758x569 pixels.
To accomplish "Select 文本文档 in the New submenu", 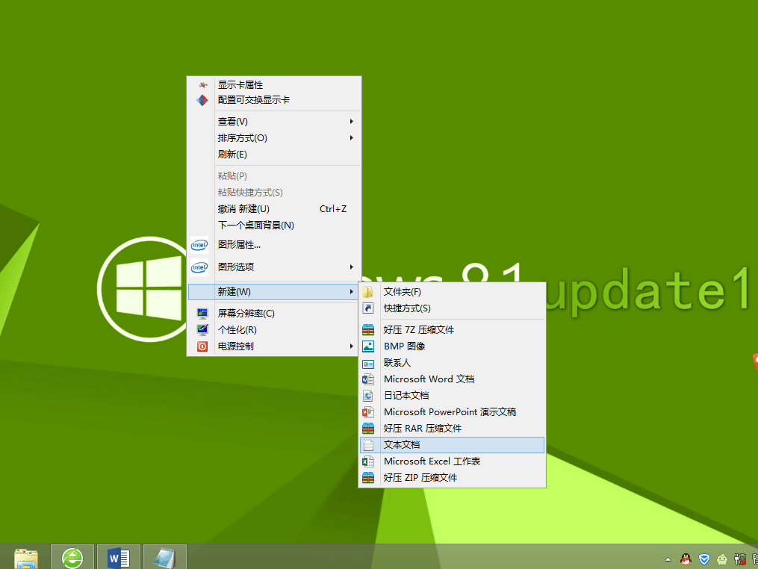I will 452,445.
